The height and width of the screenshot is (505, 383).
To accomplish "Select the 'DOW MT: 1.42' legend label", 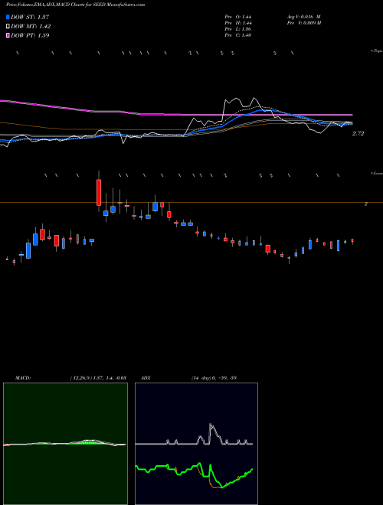I will tap(31, 27).
